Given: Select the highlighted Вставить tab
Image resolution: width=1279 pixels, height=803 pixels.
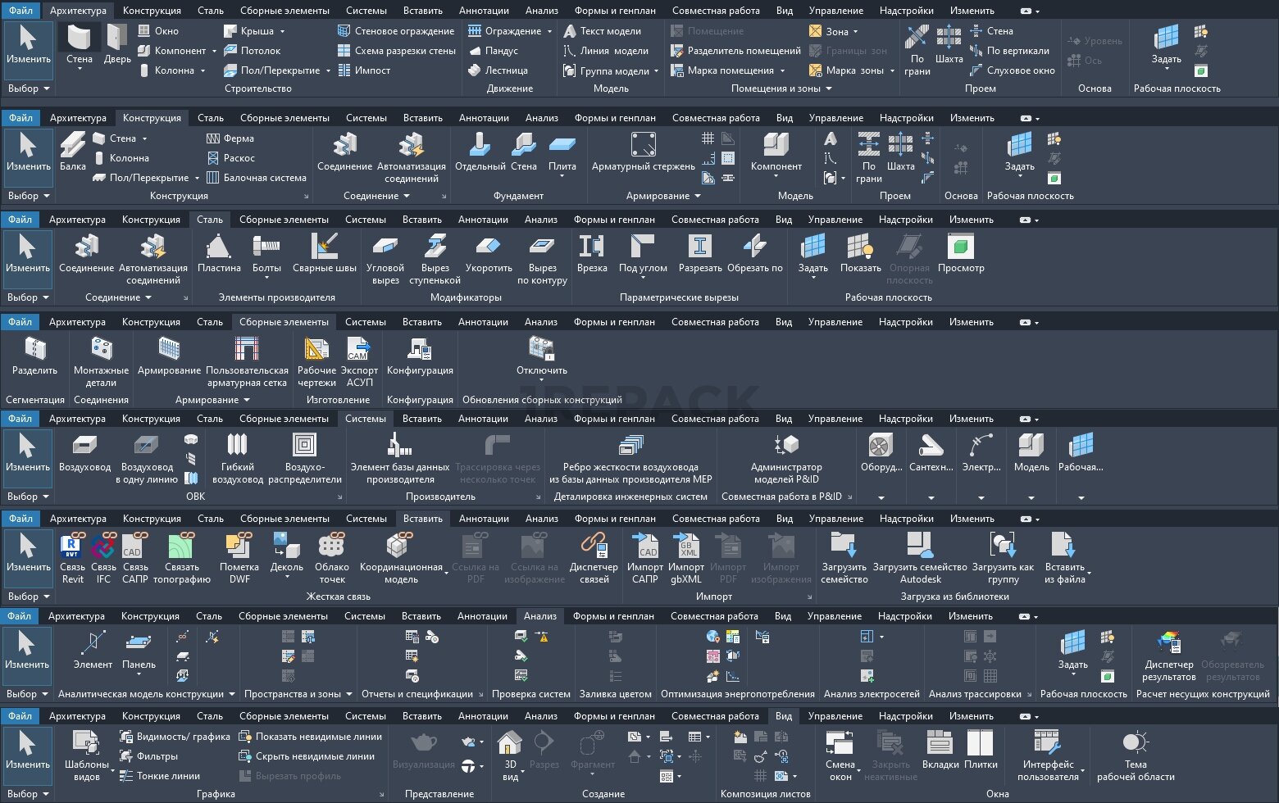Looking at the screenshot, I should pyautogui.click(x=422, y=519).
